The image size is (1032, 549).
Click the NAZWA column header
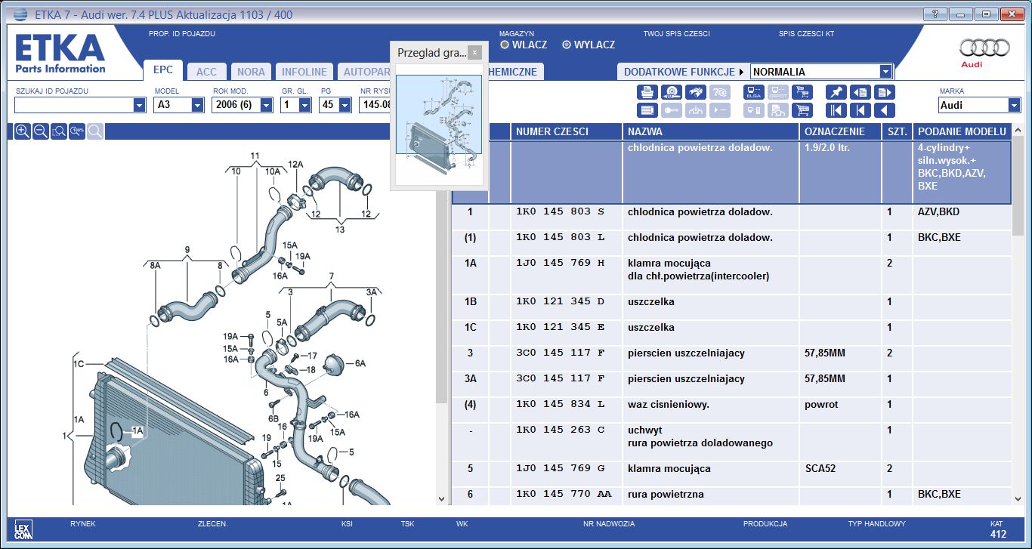click(711, 131)
